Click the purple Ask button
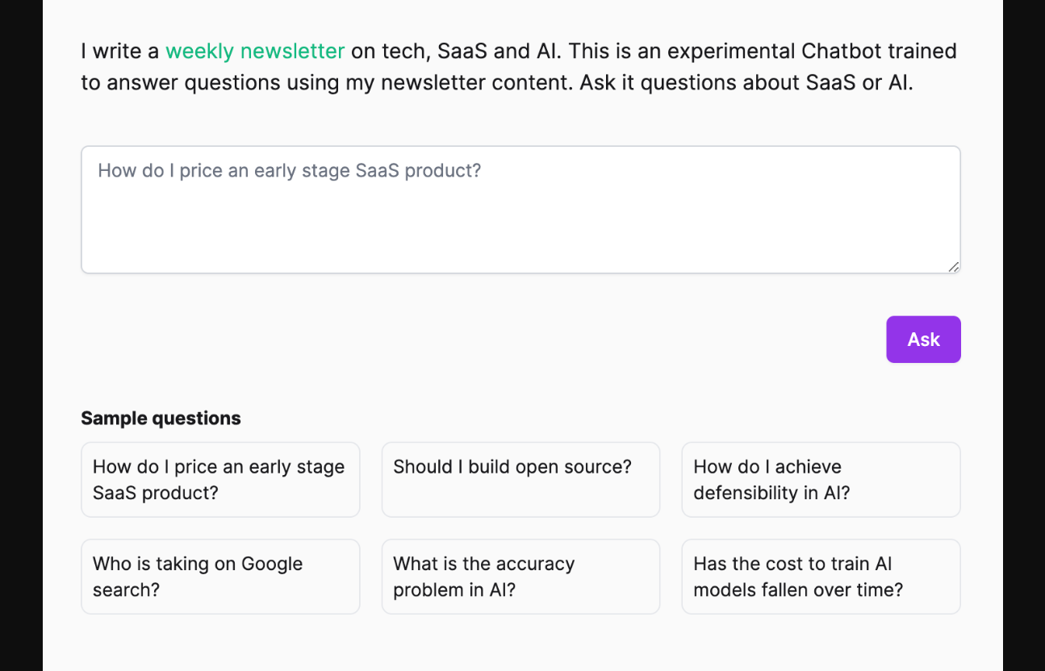1045x671 pixels. 922,340
